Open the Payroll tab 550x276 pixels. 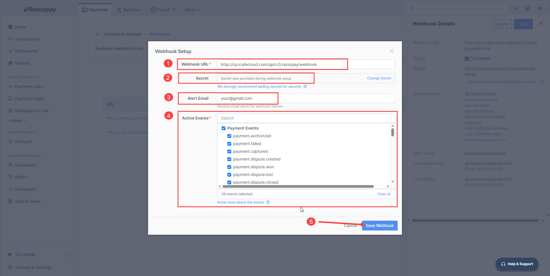(163, 10)
